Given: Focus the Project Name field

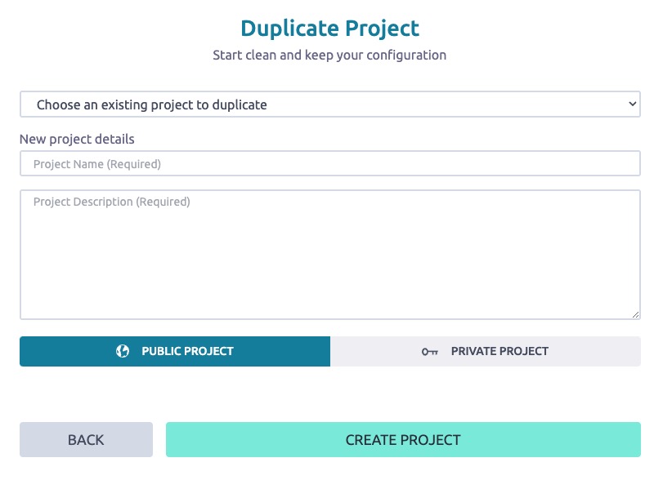Looking at the screenshot, I should tap(330, 164).
